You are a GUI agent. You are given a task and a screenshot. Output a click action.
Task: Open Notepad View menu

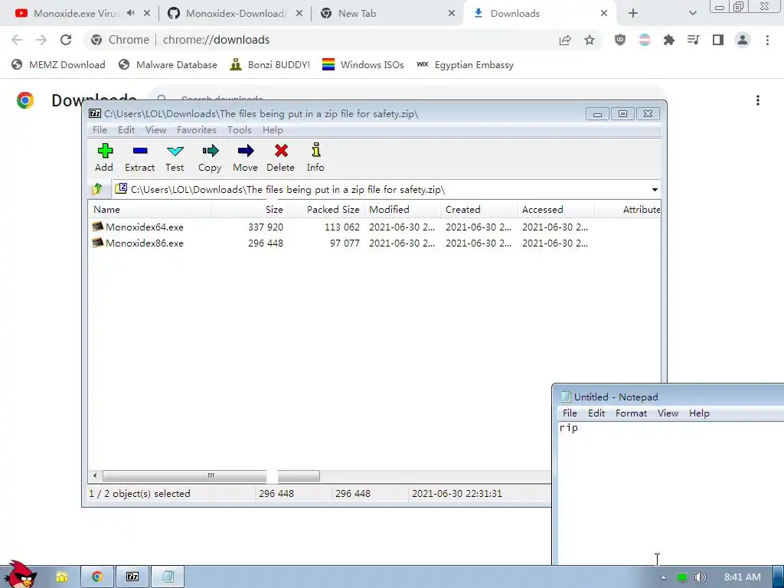[x=668, y=413]
